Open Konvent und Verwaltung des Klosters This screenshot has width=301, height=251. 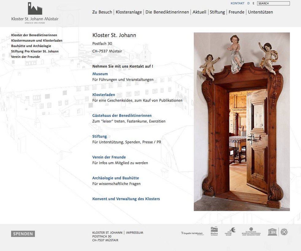pos(126,199)
